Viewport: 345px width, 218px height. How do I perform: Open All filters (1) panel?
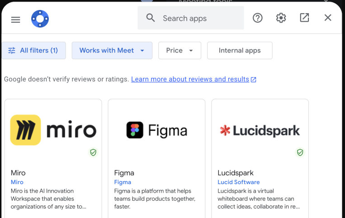pyautogui.click(x=33, y=50)
